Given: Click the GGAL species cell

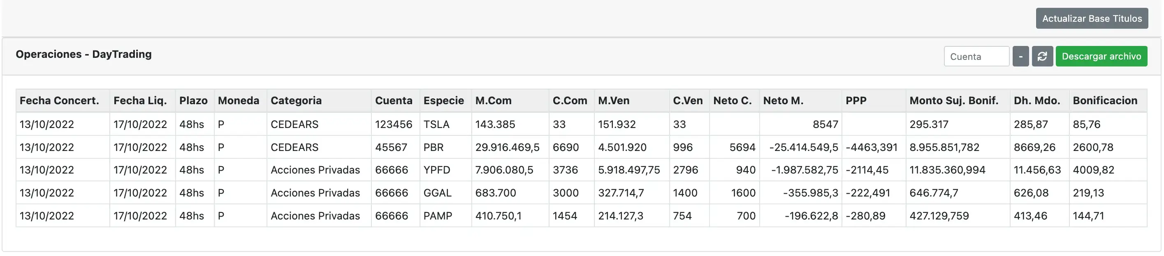Looking at the screenshot, I should [437, 193].
